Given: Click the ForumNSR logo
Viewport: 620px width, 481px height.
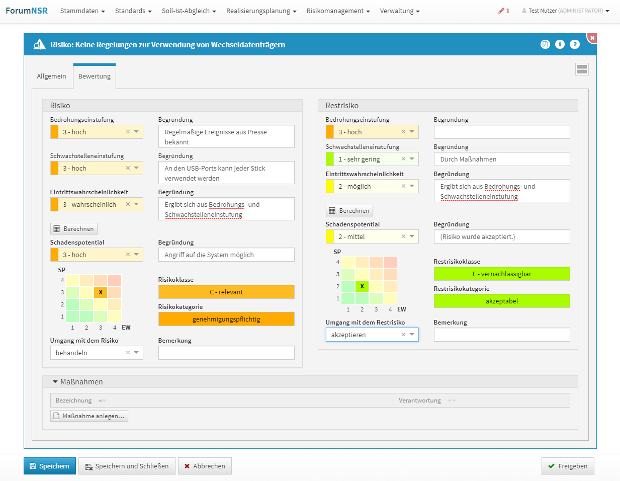Looking at the screenshot, I should click(27, 11).
